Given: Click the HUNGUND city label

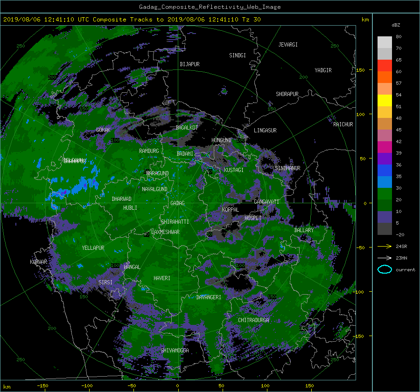Looking at the screenshot, I should pos(221,140).
